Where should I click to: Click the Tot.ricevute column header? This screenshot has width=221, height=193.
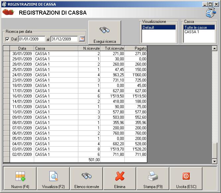tap(112, 48)
